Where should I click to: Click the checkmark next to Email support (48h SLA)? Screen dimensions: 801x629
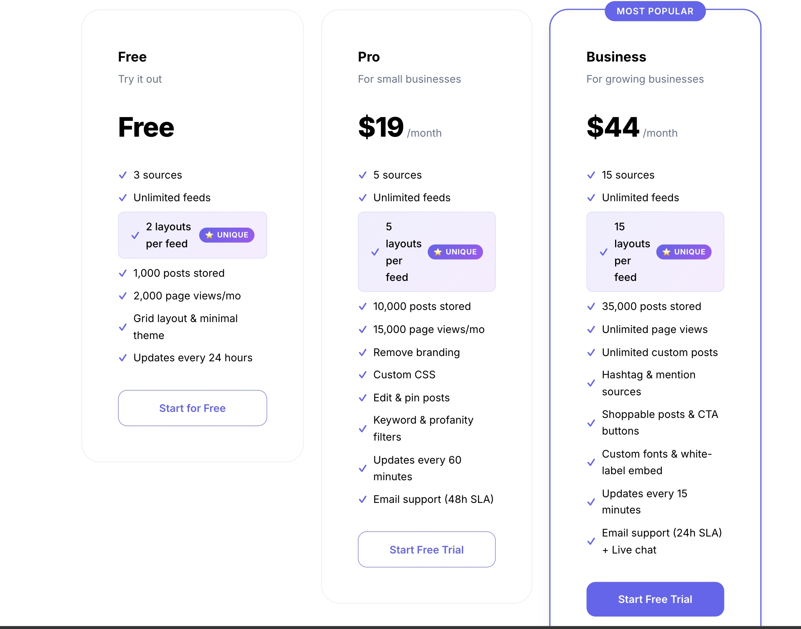(363, 499)
